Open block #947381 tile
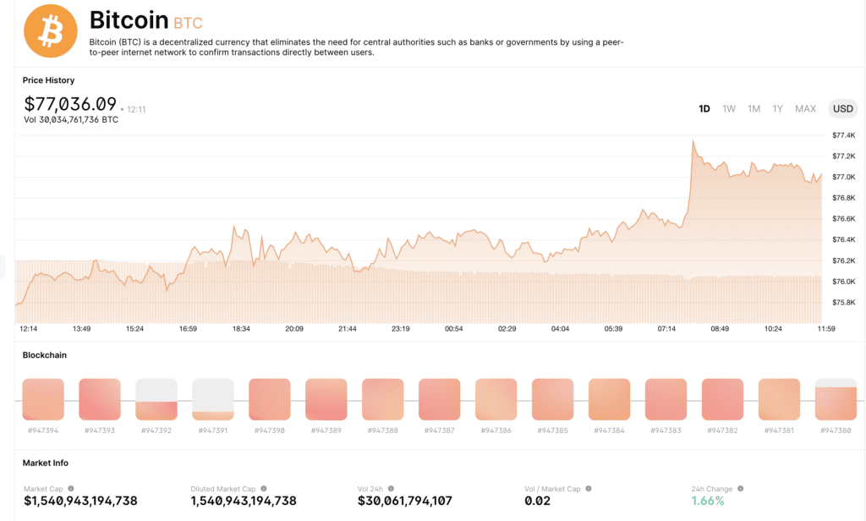The image size is (866, 521). pyautogui.click(x=779, y=399)
